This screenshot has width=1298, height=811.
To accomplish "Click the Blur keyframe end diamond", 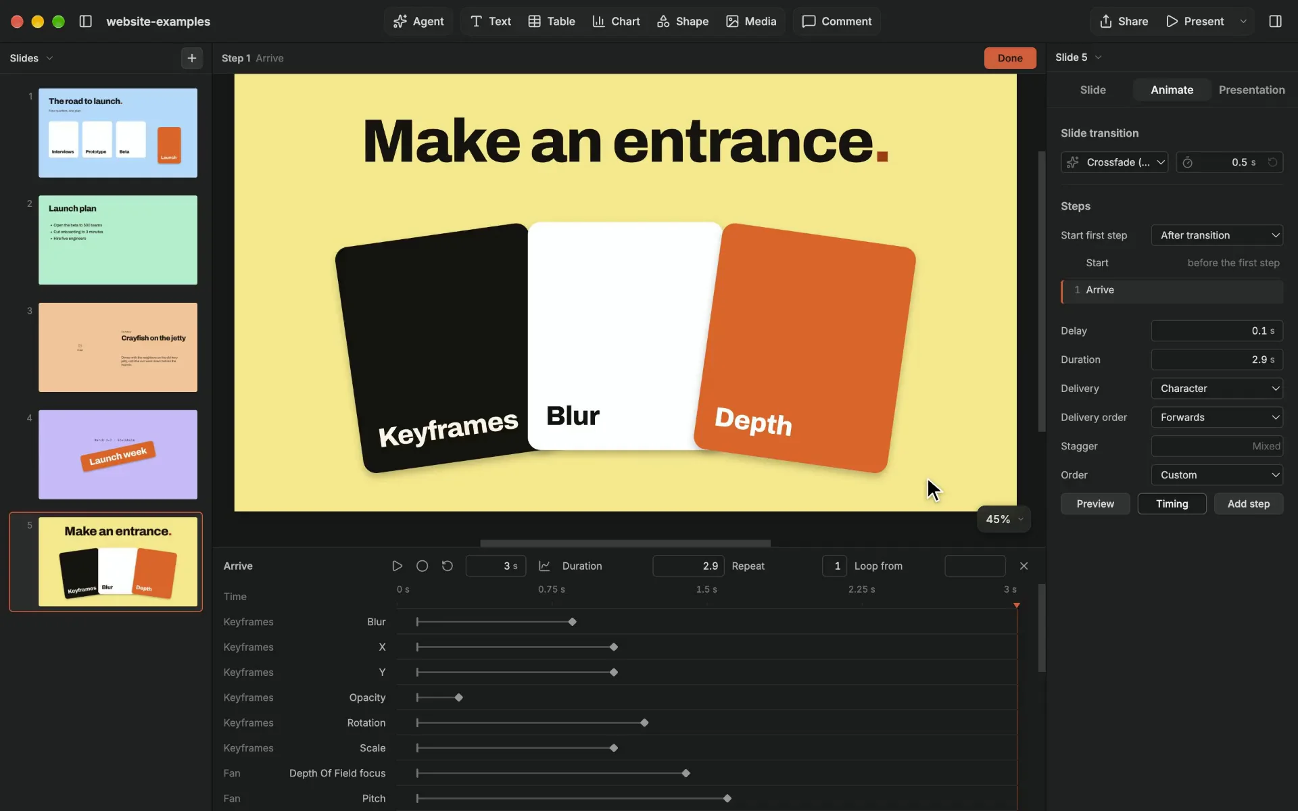I will 573,622.
